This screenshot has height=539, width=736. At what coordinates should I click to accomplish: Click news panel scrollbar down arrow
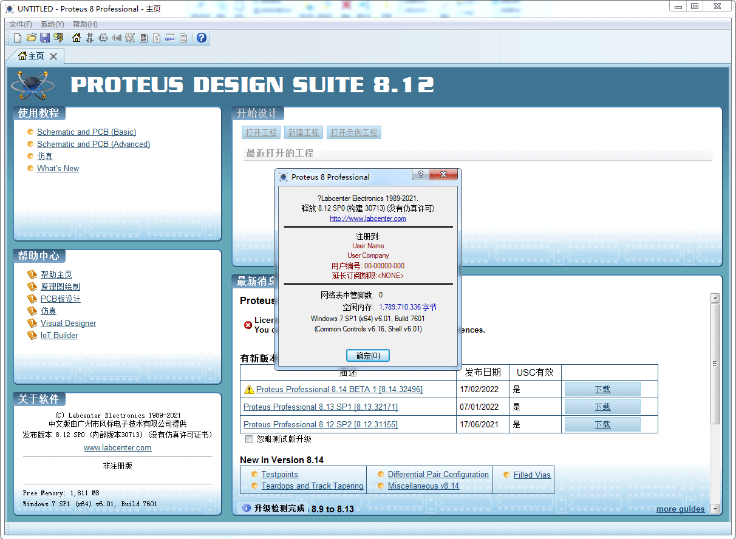pos(715,509)
